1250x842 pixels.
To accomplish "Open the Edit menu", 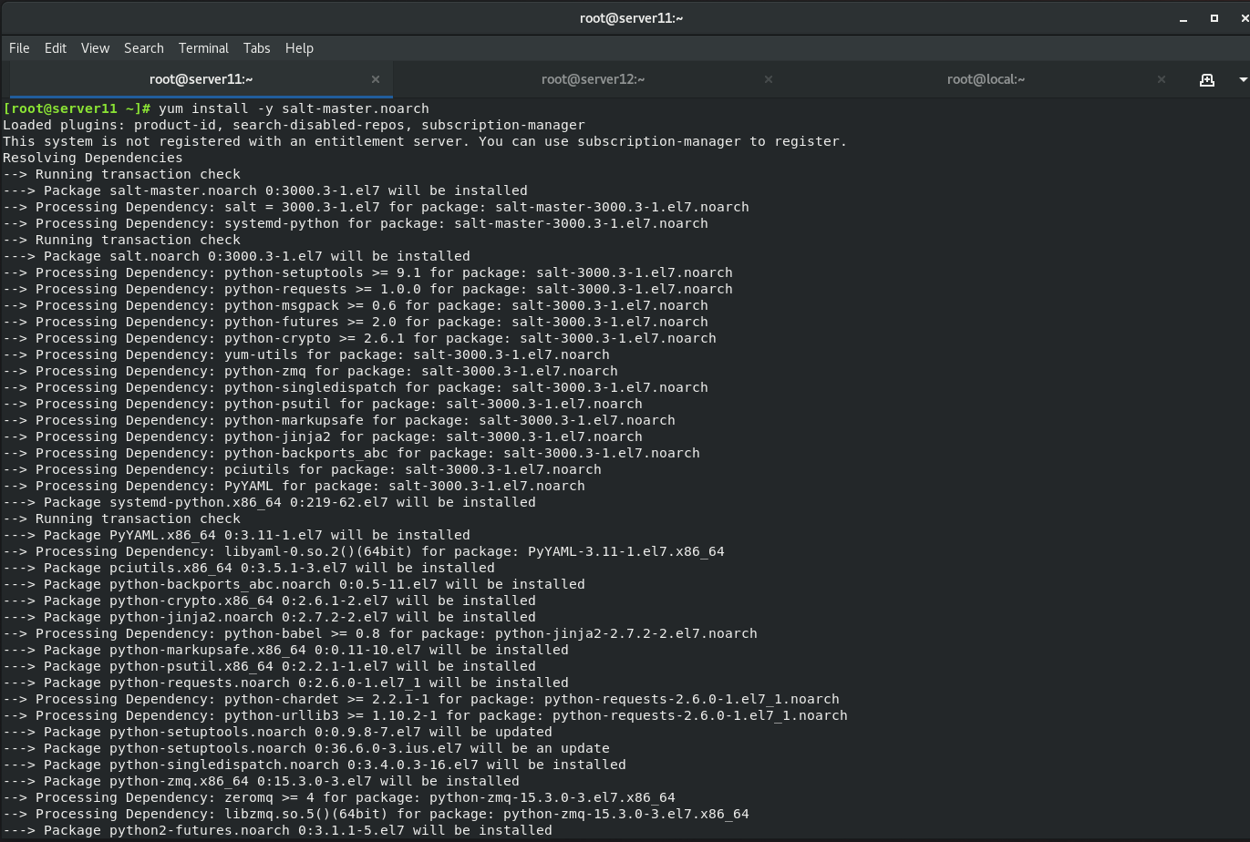I will click(x=55, y=47).
